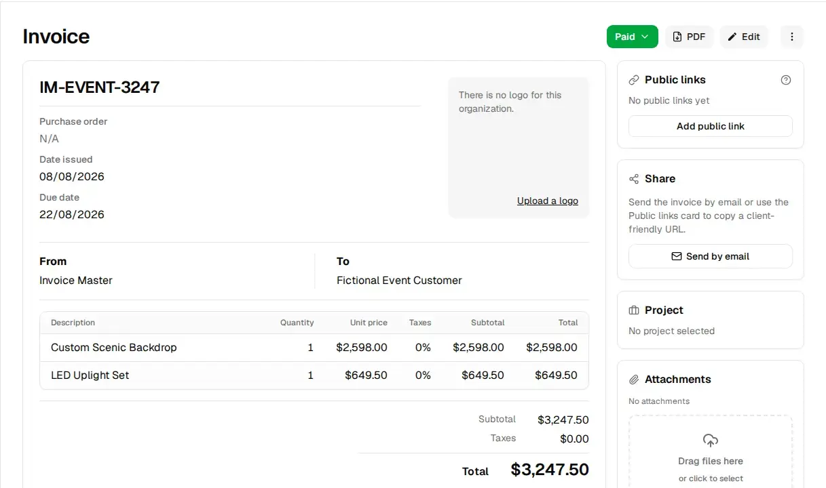Click the Fictional Event Customer name
The height and width of the screenshot is (488, 826).
[x=399, y=281]
